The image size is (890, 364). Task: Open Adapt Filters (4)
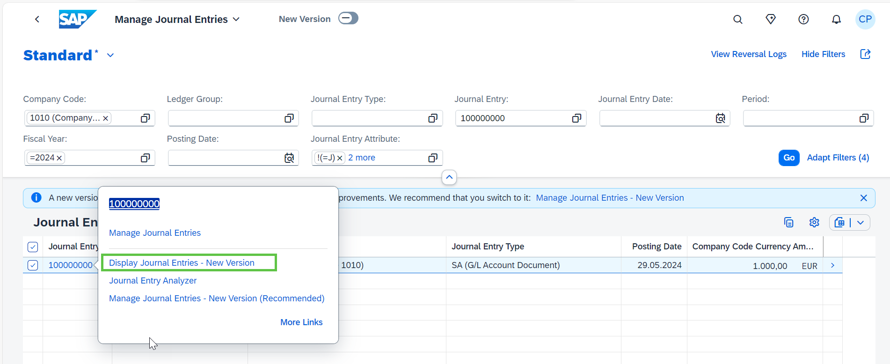tap(838, 158)
